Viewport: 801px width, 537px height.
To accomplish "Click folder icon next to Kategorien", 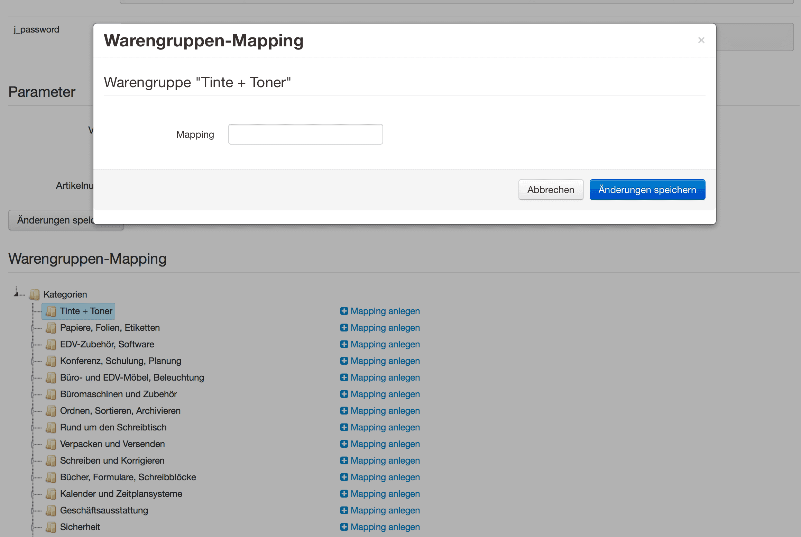I will (x=35, y=294).
